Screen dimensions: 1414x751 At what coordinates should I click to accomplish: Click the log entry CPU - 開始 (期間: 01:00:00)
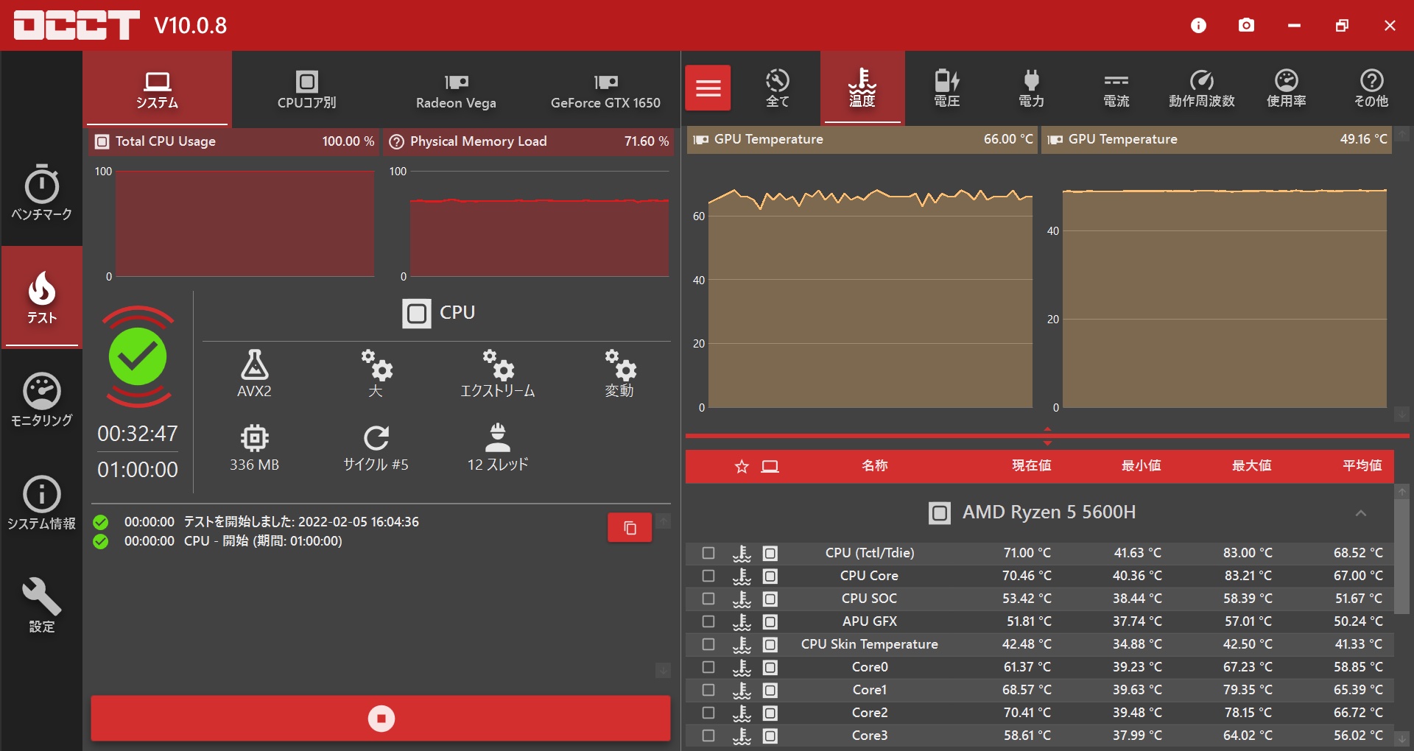coord(263,541)
